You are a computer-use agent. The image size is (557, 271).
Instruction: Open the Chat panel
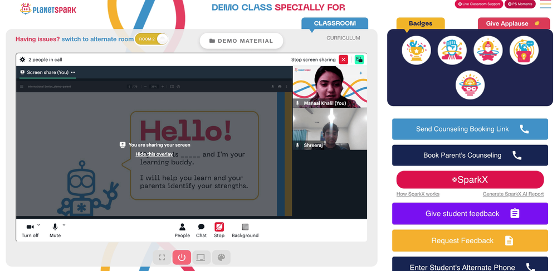pos(202,230)
